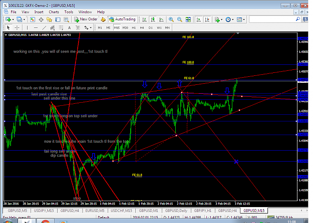The image size is (313, 223).
Task: Open the Window menu
Action: (x=85, y=12)
